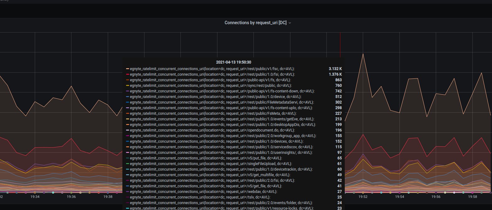This screenshot has height=210, width=492.
Task: Select the opendocument.do series entry
Action: click(x=212, y=130)
